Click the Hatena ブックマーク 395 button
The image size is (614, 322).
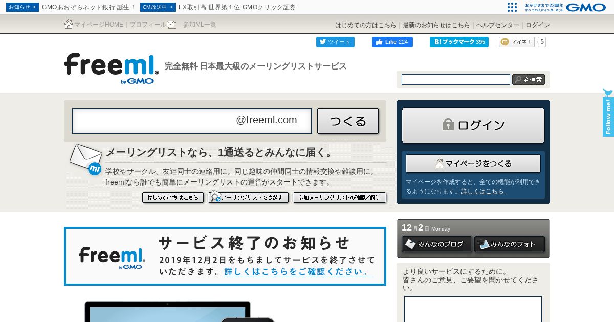point(459,42)
